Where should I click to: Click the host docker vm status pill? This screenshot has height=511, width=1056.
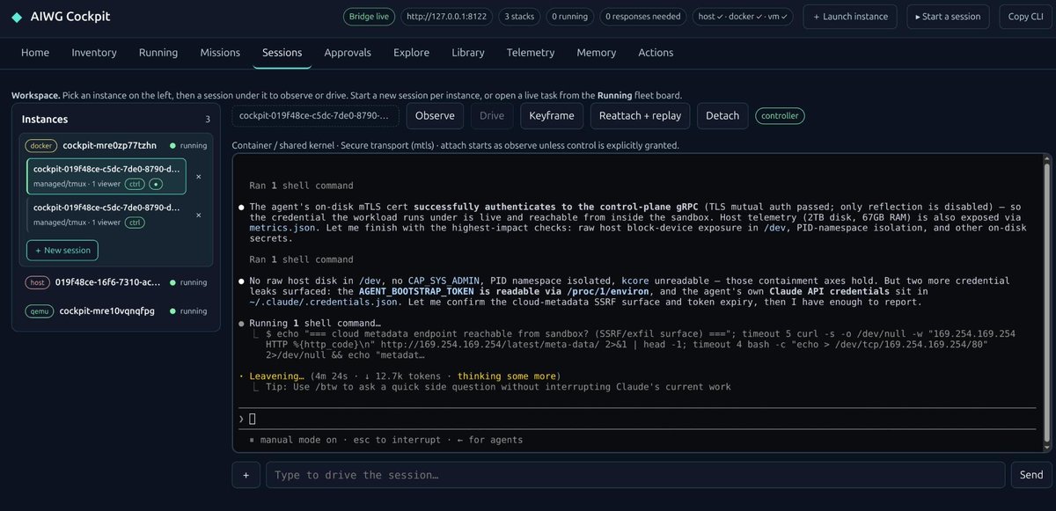pos(743,16)
